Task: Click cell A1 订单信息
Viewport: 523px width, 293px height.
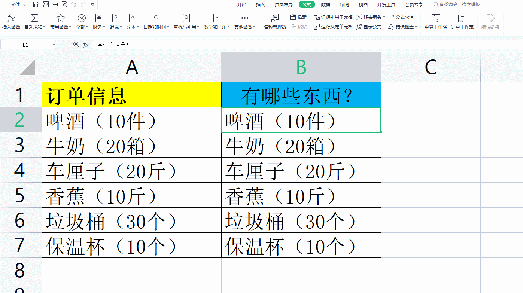Action: (132, 95)
